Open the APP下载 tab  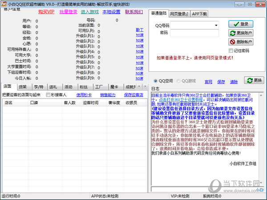[199, 14]
